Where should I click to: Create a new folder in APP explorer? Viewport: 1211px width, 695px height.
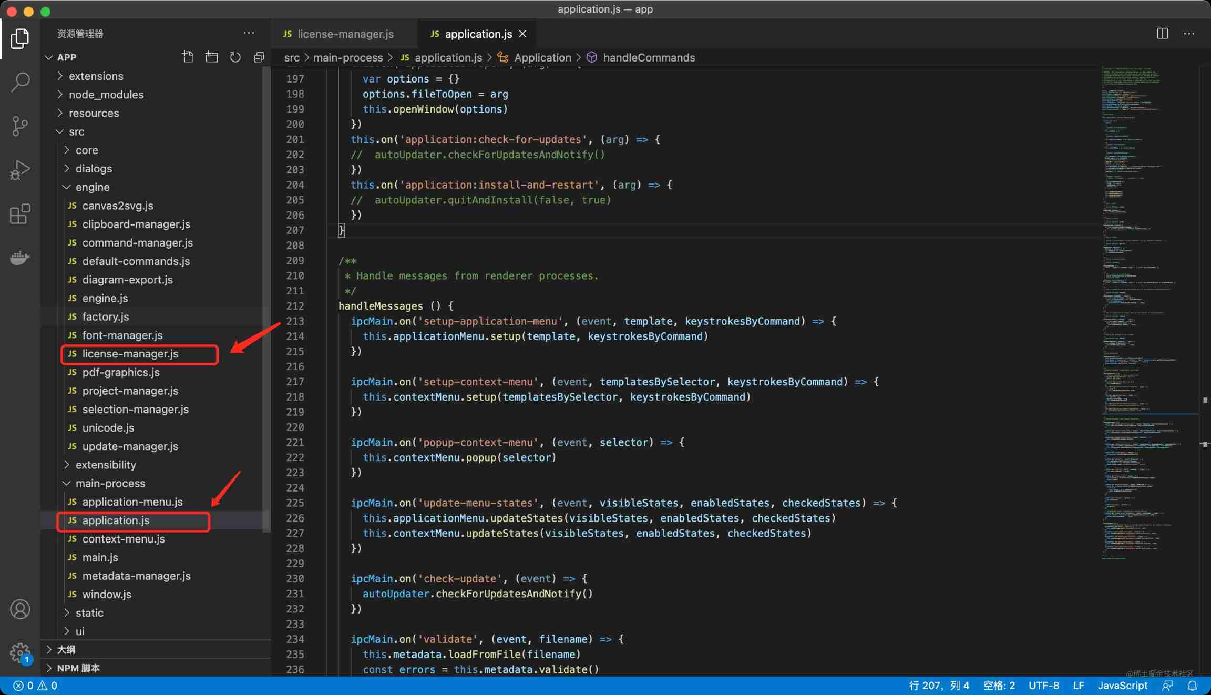pyautogui.click(x=211, y=57)
